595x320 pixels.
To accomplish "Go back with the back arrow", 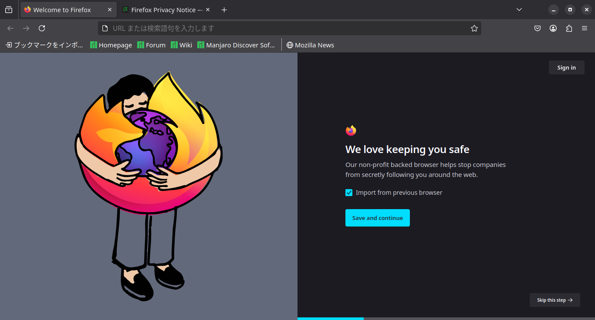I will (10, 28).
